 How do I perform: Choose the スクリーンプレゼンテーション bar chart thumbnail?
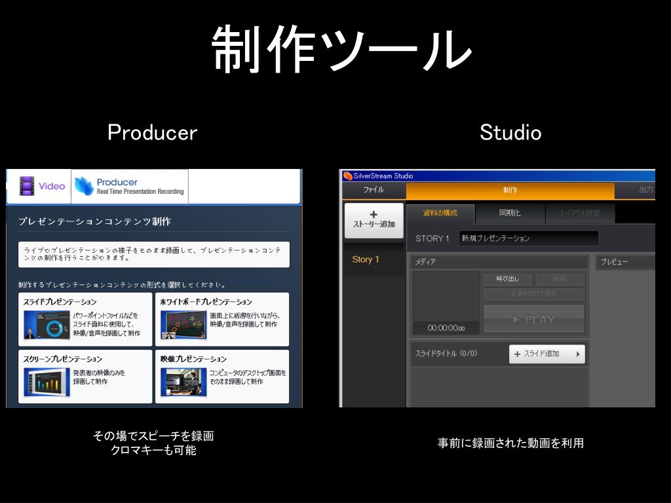coord(47,381)
